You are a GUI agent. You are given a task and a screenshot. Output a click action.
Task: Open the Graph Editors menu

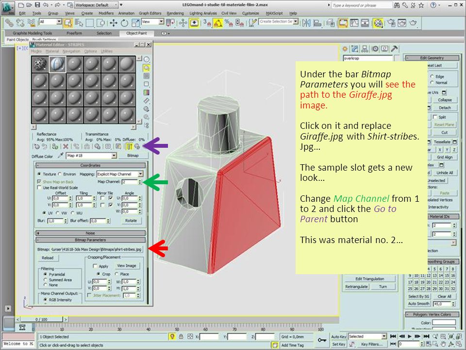tap(150, 14)
